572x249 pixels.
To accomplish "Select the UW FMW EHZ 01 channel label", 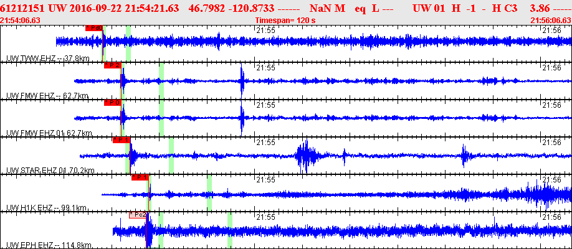I will point(48,133).
